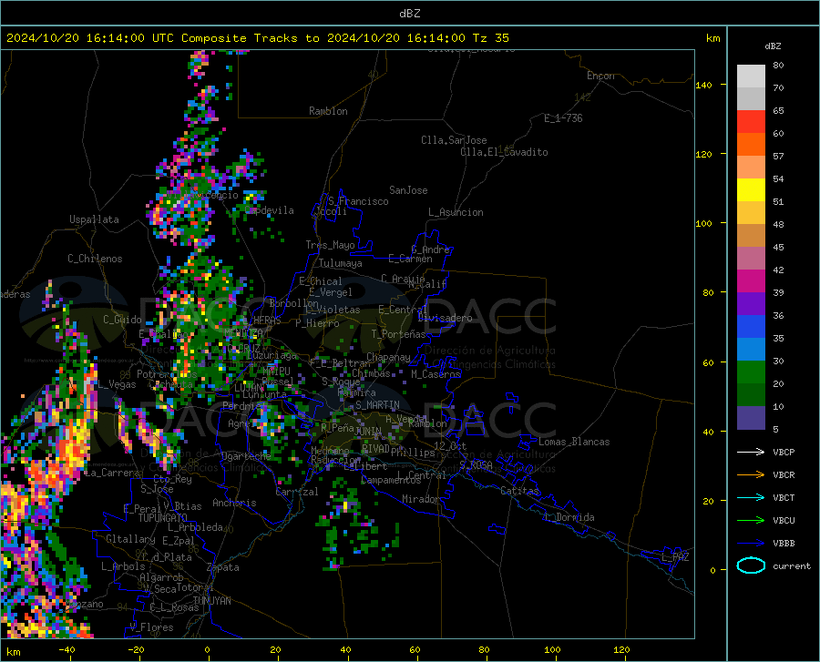Click the 'Tulumaya' map label
The width and height of the screenshot is (820, 662).
click(341, 263)
